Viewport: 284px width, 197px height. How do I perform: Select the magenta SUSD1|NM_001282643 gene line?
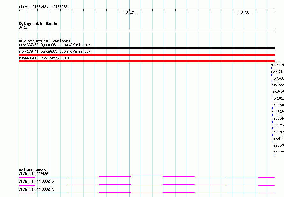pyautogui.click(x=147, y=193)
